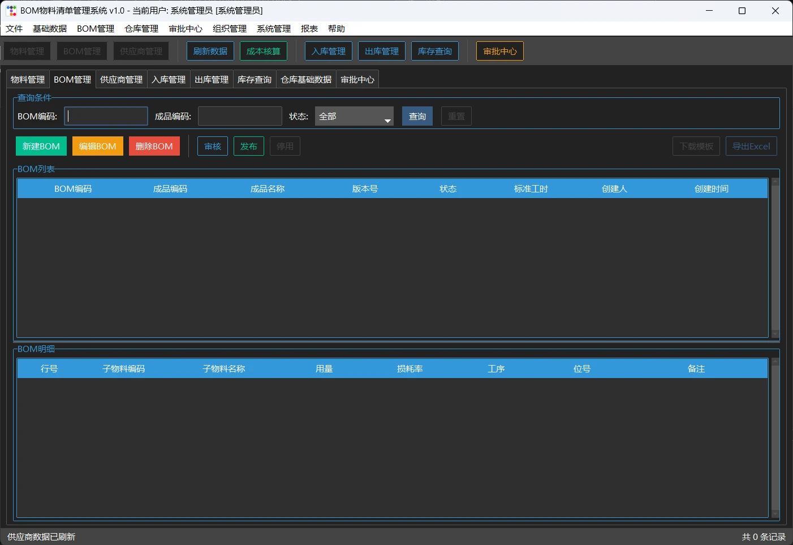
Task: Click the orange 审批中心 toolbar button
Action: click(x=500, y=51)
